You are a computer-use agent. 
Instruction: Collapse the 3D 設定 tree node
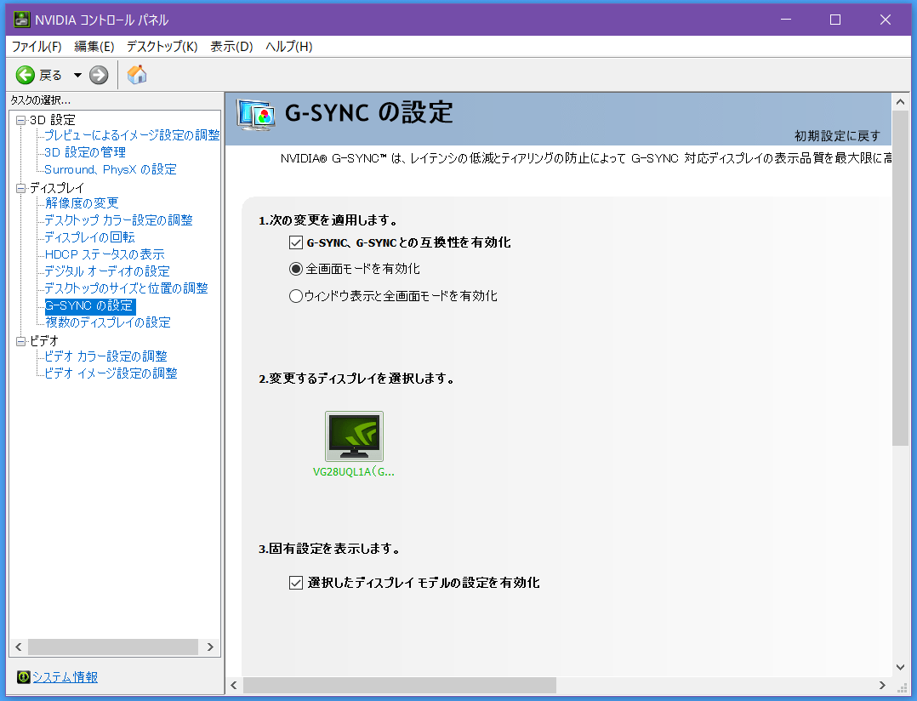click(21, 121)
